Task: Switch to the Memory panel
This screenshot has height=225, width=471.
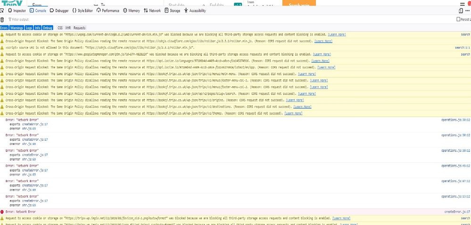Action: (132, 10)
